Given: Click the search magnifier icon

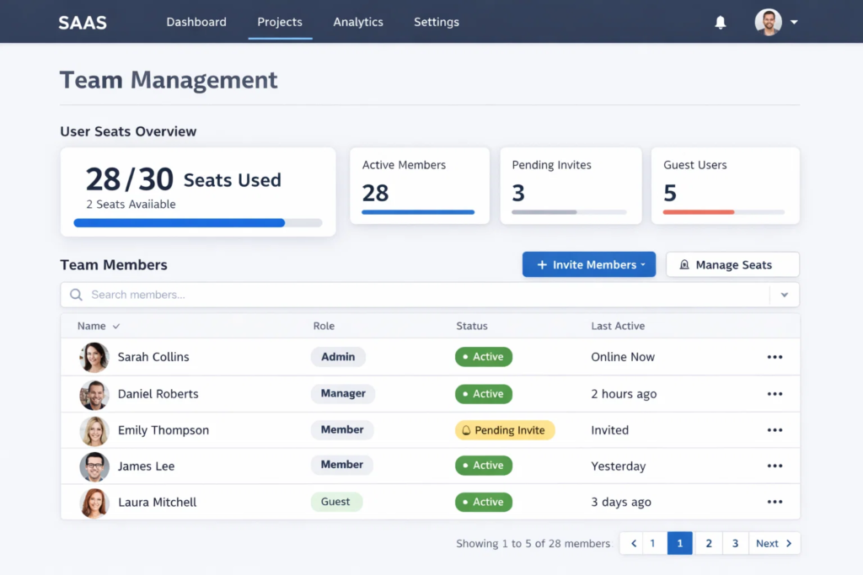Looking at the screenshot, I should click(76, 295).
